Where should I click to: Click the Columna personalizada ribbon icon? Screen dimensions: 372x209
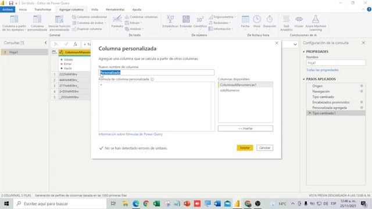[x=37, y=19]
